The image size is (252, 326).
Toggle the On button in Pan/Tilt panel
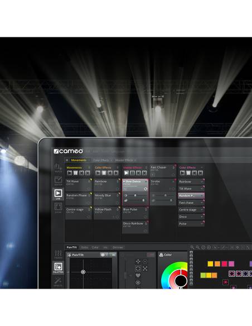click(113, 255)
